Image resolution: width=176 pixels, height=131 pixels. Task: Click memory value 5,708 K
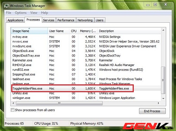pos(90,60)
